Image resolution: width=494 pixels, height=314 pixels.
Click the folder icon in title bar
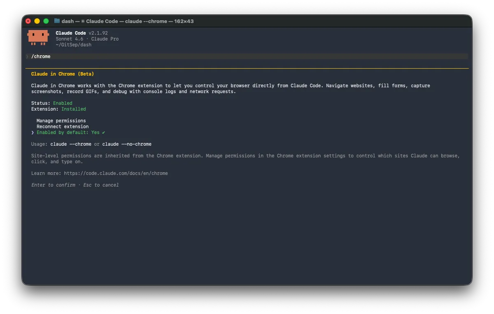(x=57, y=21)
